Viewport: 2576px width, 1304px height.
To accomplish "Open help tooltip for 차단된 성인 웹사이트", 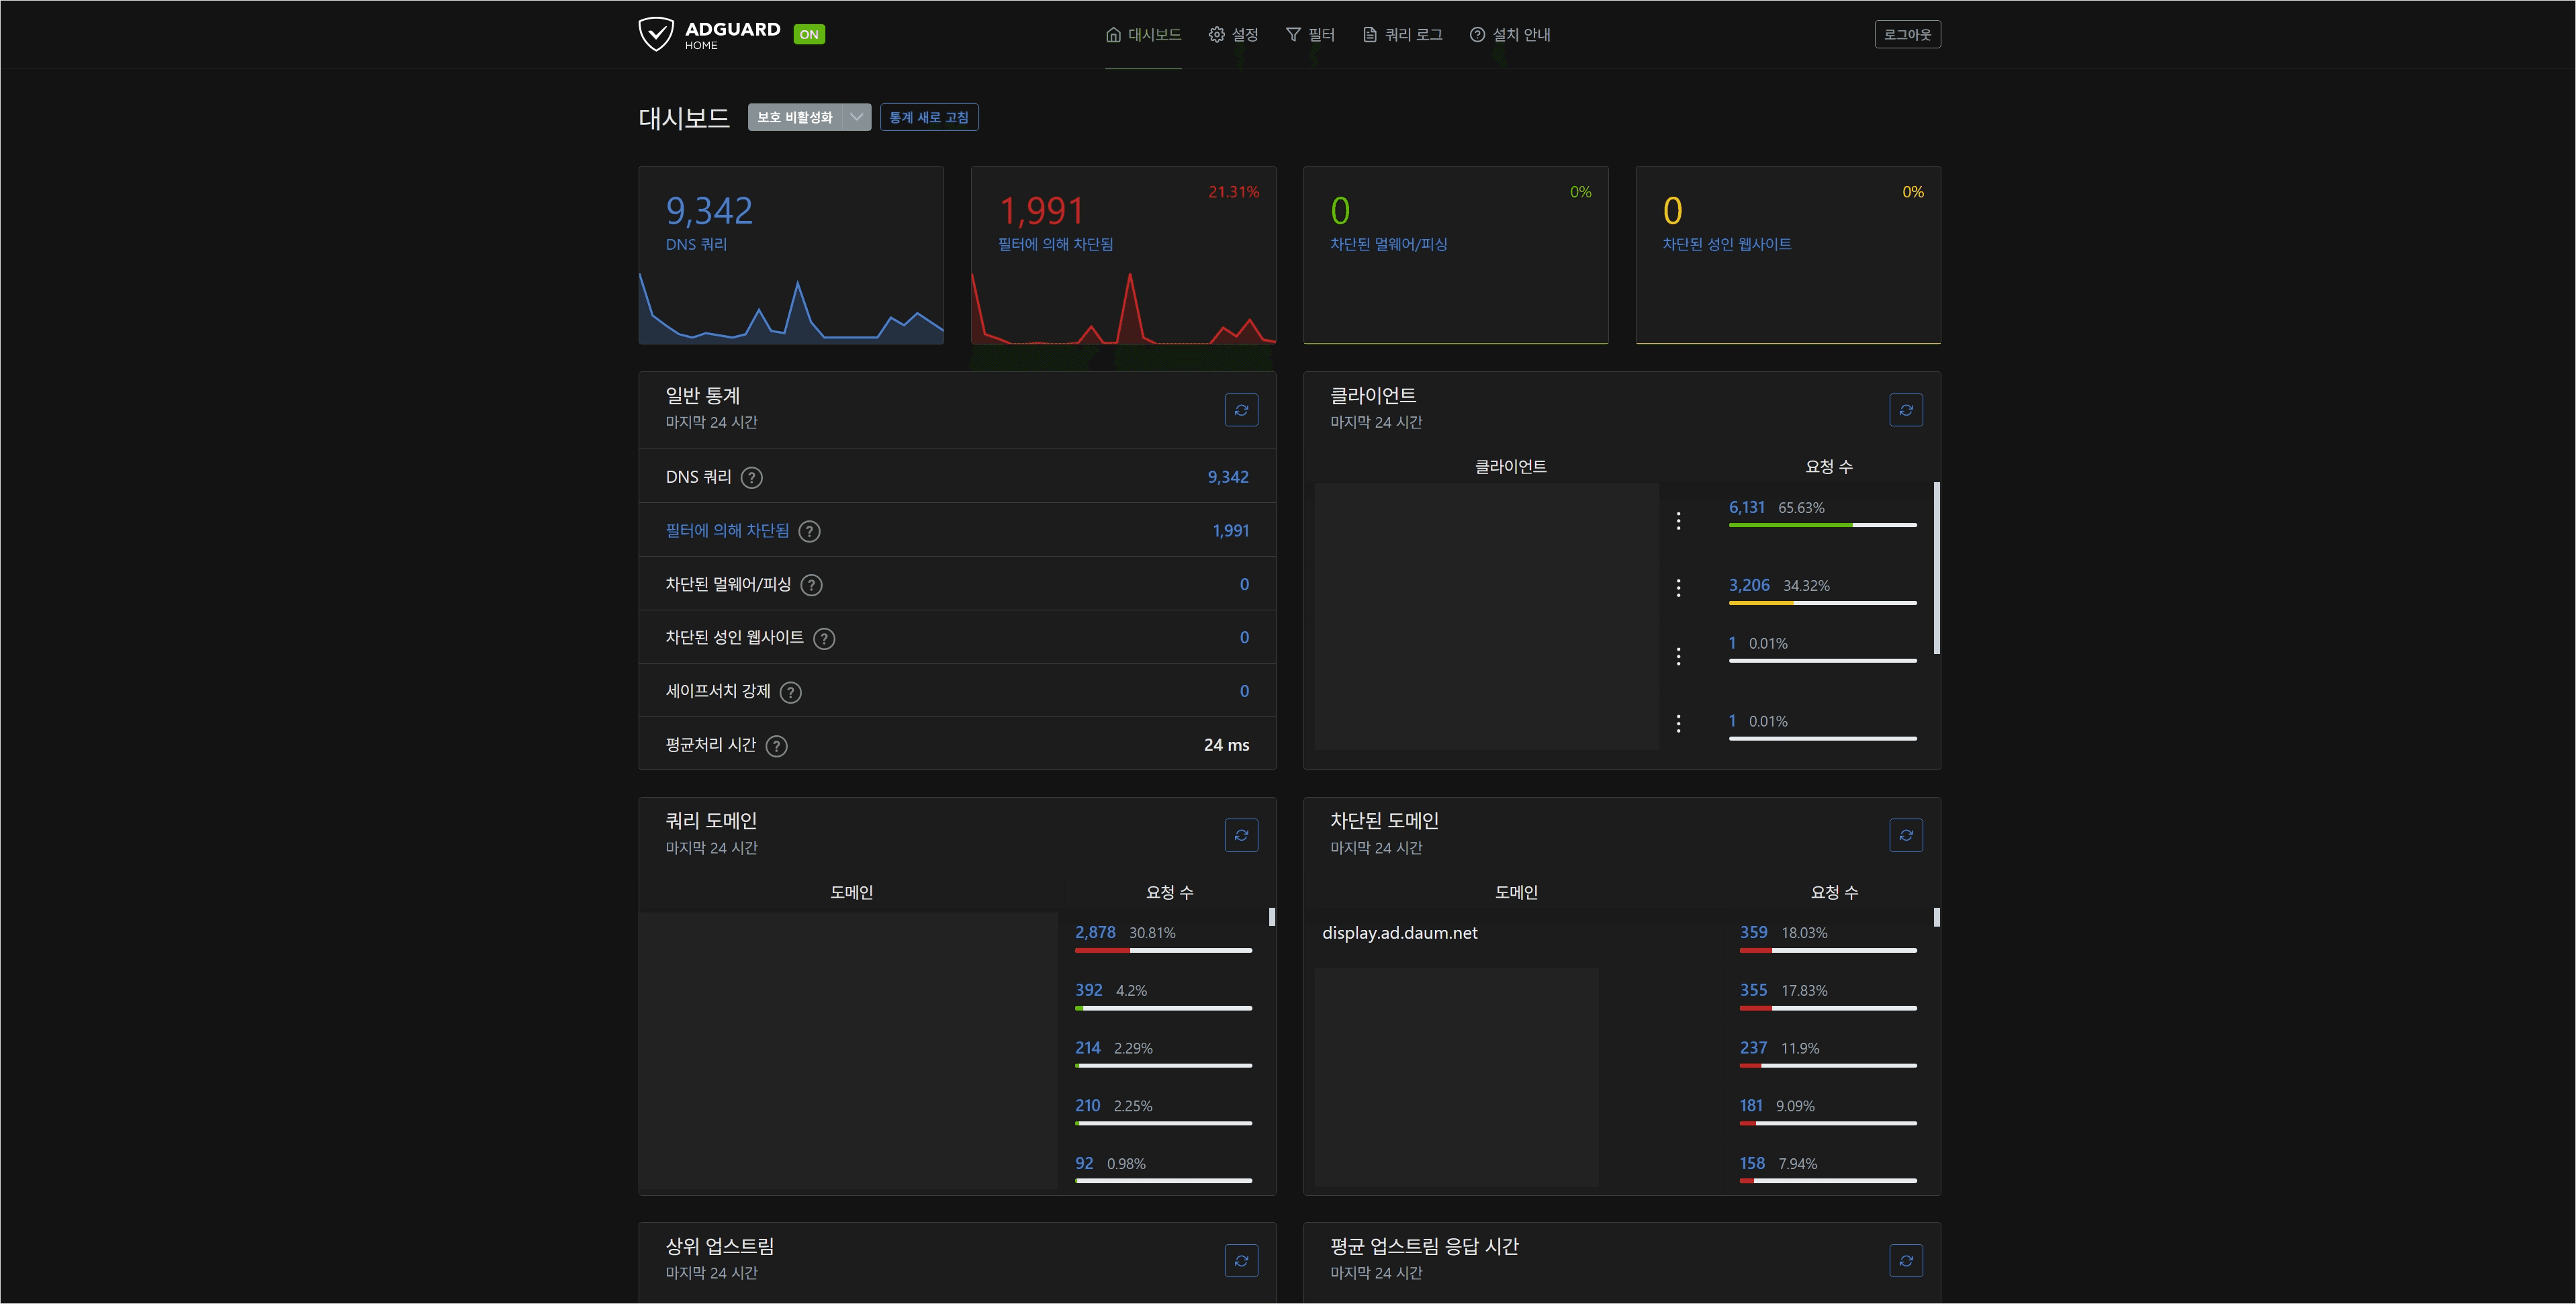I will pos(824,639).
